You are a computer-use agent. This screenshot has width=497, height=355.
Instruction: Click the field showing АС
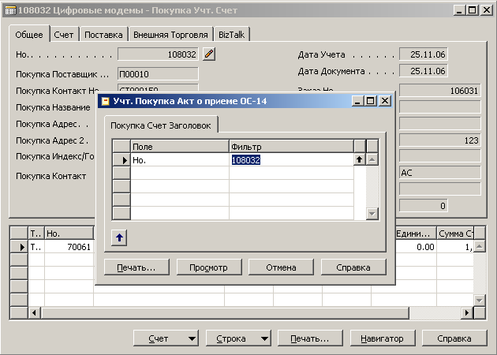pos(440,173)
